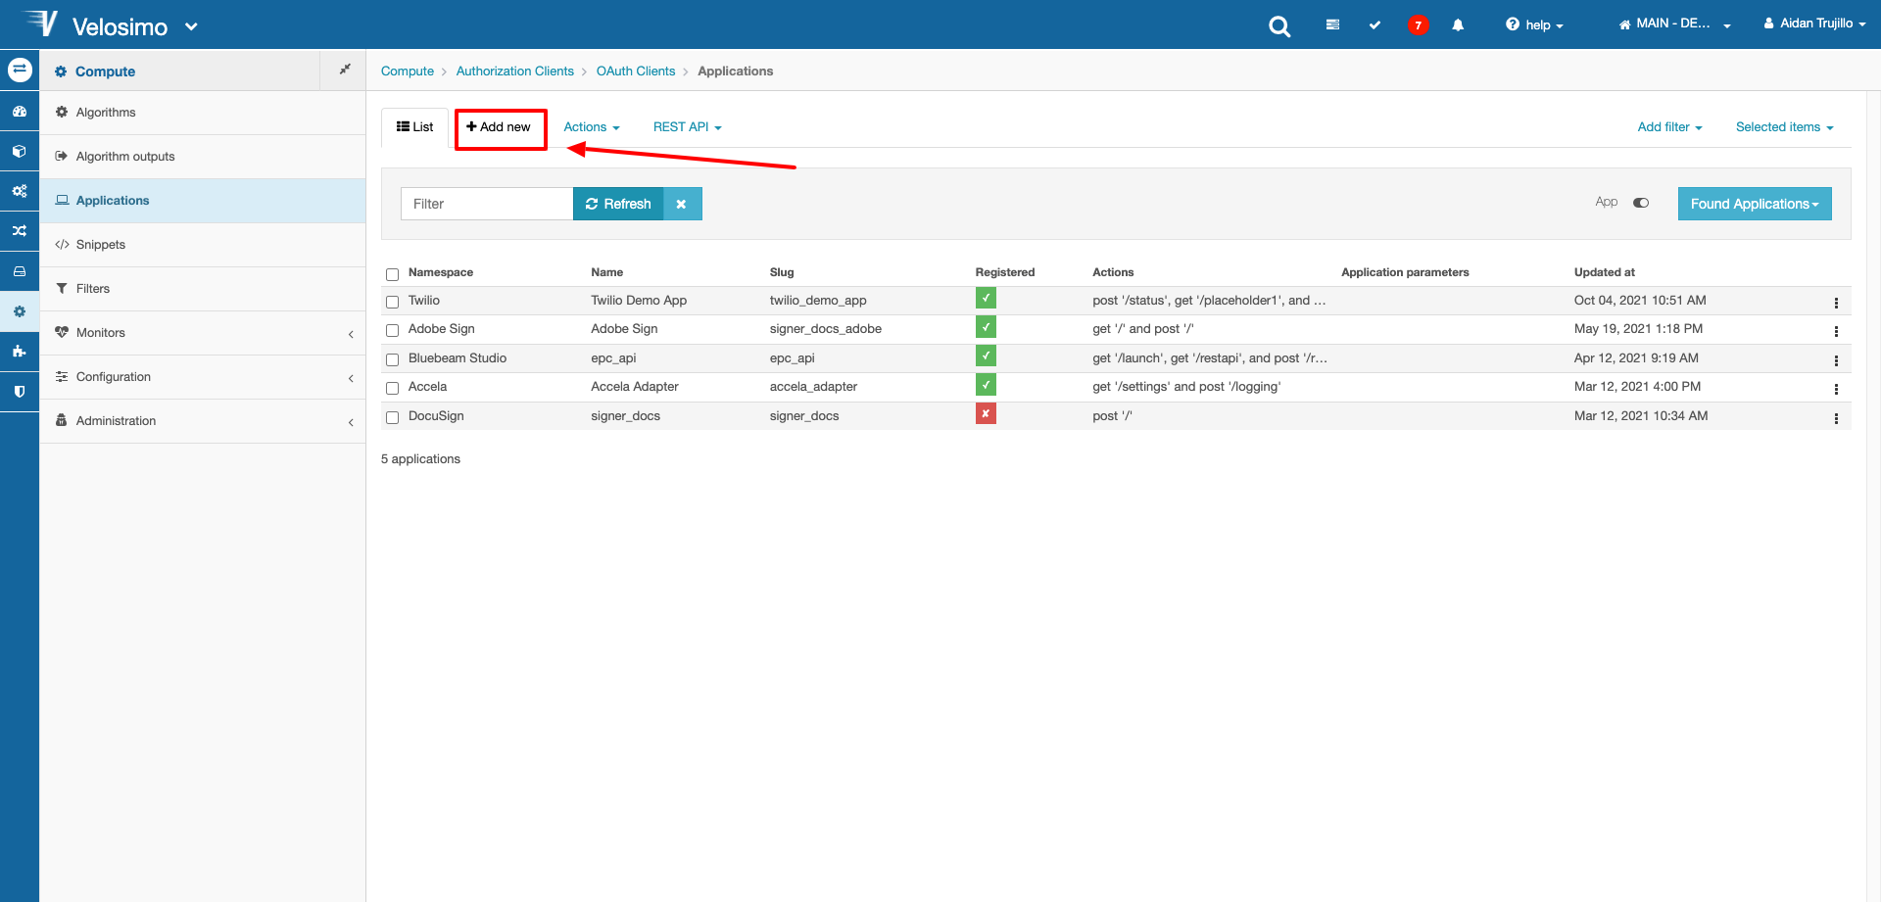Click the Updated at column header
The height and width of the screenshot is (902, 1881).
click(x=1605, y=272)
